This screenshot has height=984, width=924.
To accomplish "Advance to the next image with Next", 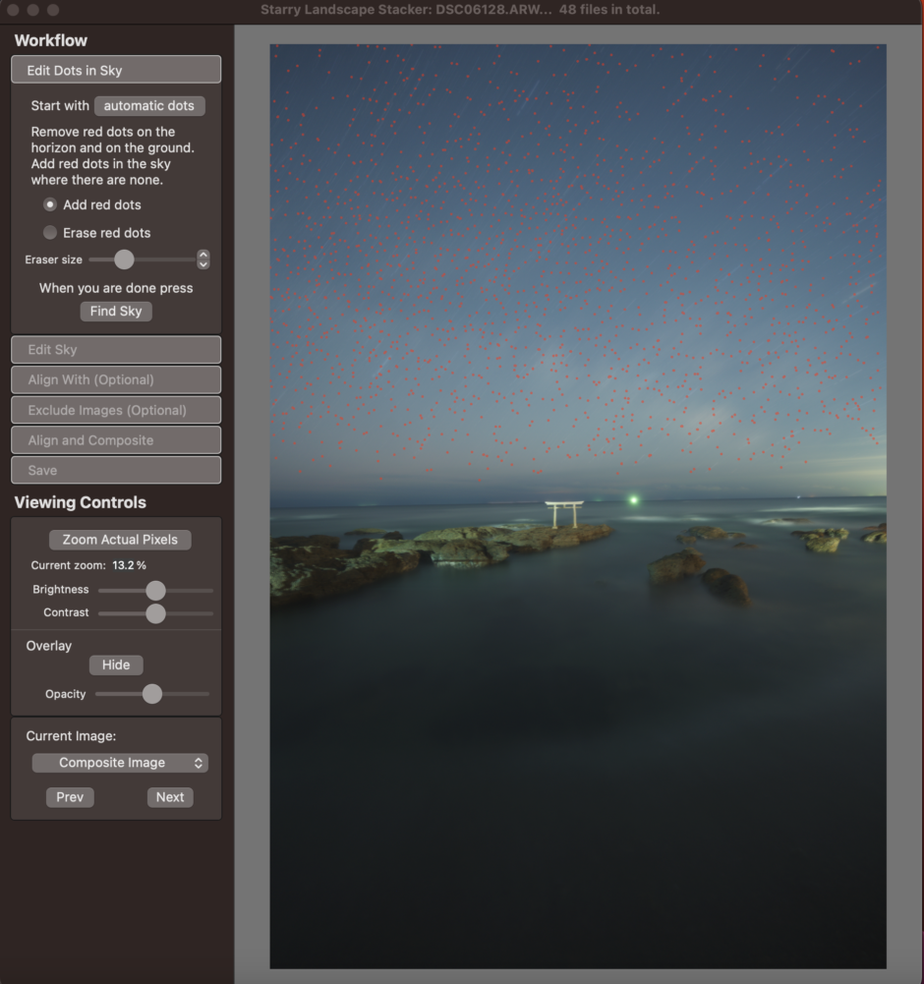I will 169,797.
